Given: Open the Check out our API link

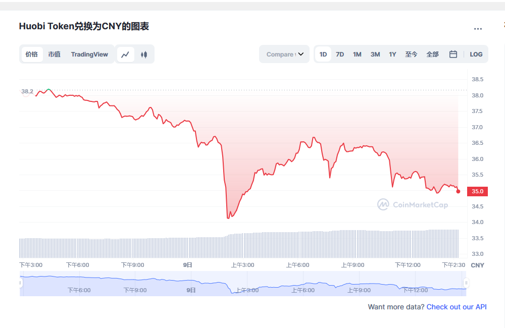Looking at the screenshot, I should click(x=457, y=307).
